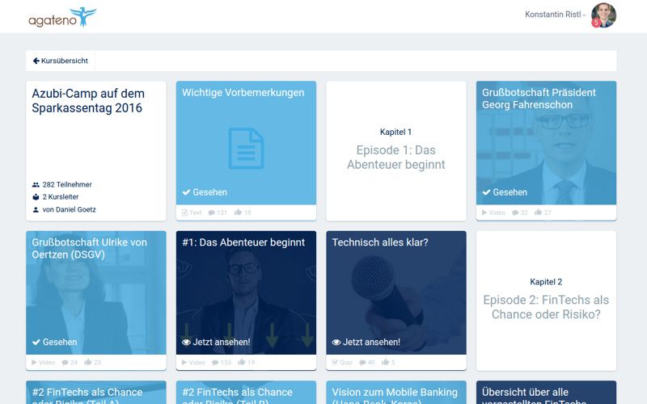Click the 2 Kursleiter entry
The width and height of the screenshot is (647, 404).
(56, 197)
